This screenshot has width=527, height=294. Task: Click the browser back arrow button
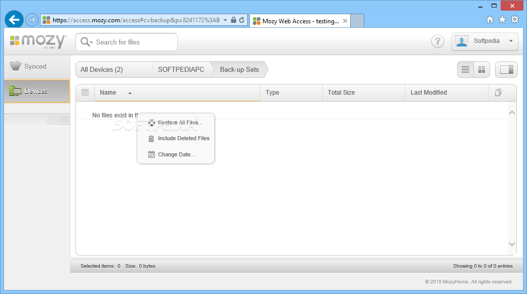point(14,20)
